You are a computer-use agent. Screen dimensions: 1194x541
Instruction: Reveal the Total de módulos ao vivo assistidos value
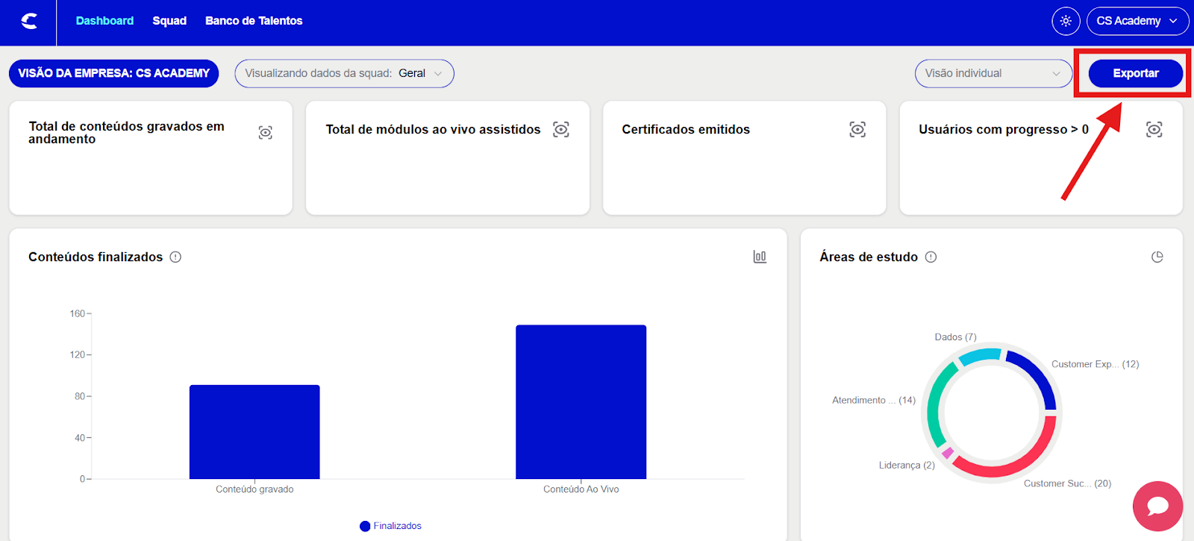pos(561,129)
